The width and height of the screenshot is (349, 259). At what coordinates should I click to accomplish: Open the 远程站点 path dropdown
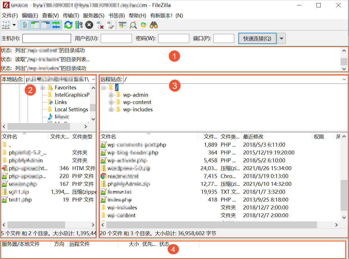(x=345, y=79)
